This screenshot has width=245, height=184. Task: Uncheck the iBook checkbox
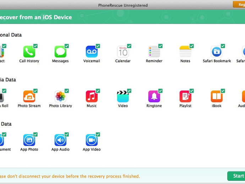[x=223, y=91]
